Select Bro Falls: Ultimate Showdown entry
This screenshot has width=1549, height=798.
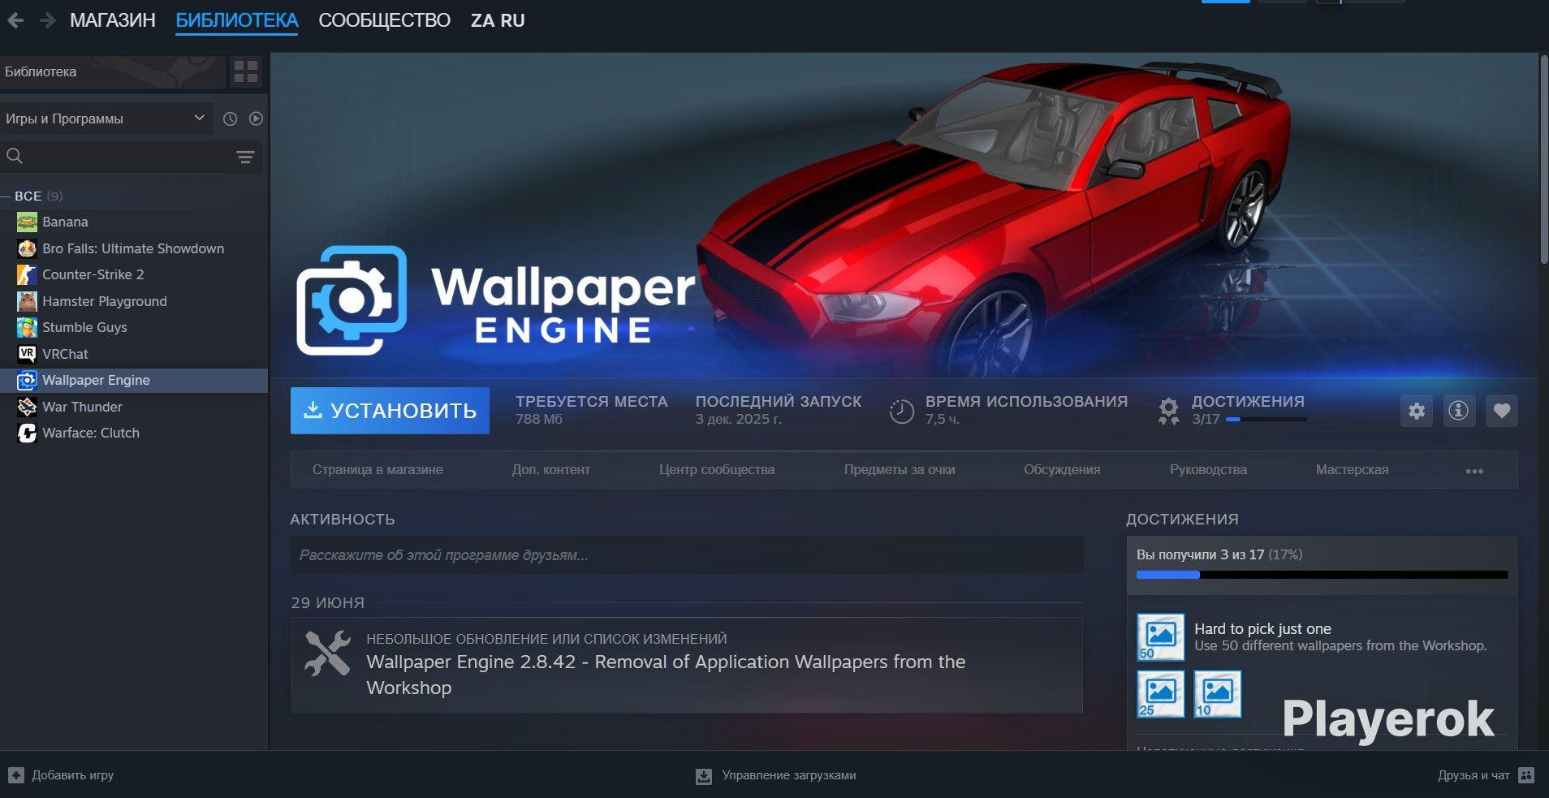[x=134, y=248]
